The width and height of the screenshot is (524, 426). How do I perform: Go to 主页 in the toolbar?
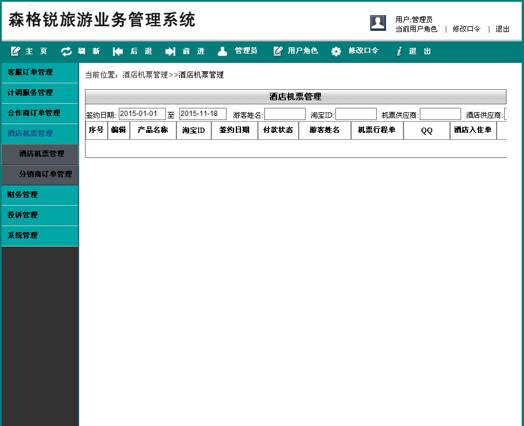[37, 51]
